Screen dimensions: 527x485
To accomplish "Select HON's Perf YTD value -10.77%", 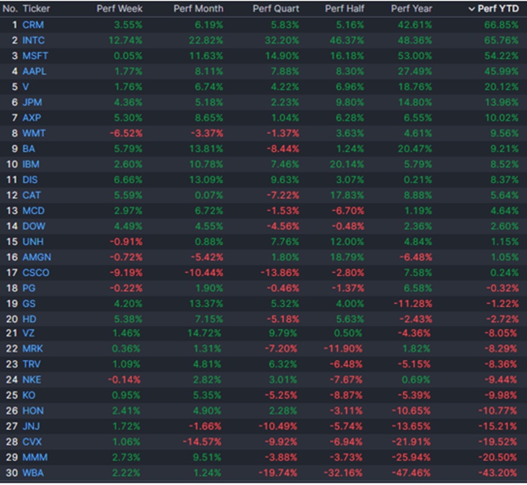I will [497, 411].
